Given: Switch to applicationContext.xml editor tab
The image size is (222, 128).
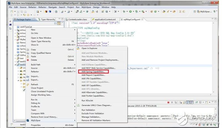Looking at the screenshot, I should point(105,19).
